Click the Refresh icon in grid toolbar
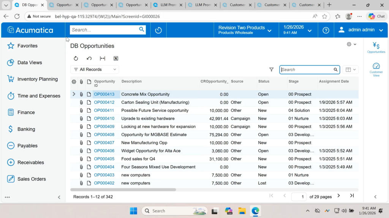 point(76,58)
